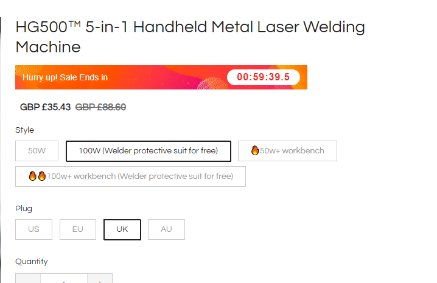Click the HG500 product title heading

coord(190,37)
